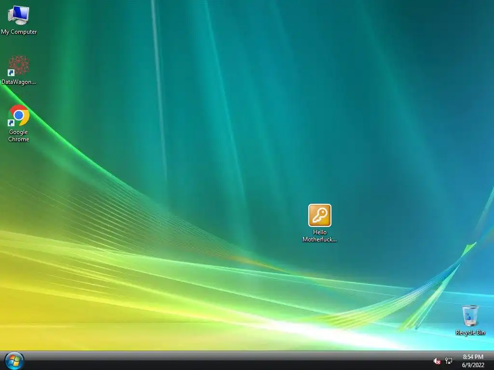Viewport: 494px width, 370px height.
Task: Click the 6/9/2022 date text
Action: pos(473,365)
